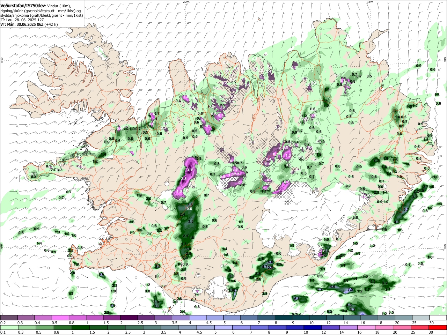Click the '30' label on bottom legend row
Image resolution: width=447 pixels, height=335 pixels.
tap(431, 333)
